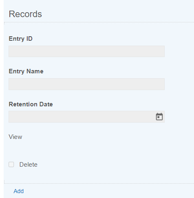Viewport: 194px width, 198px height.
Task: Open the View link
Action: [x=15, y=137]
